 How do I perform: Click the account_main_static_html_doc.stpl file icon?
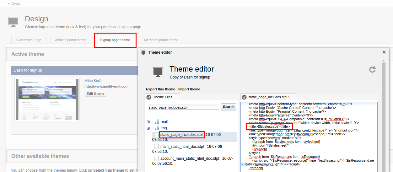click(156, 159)
